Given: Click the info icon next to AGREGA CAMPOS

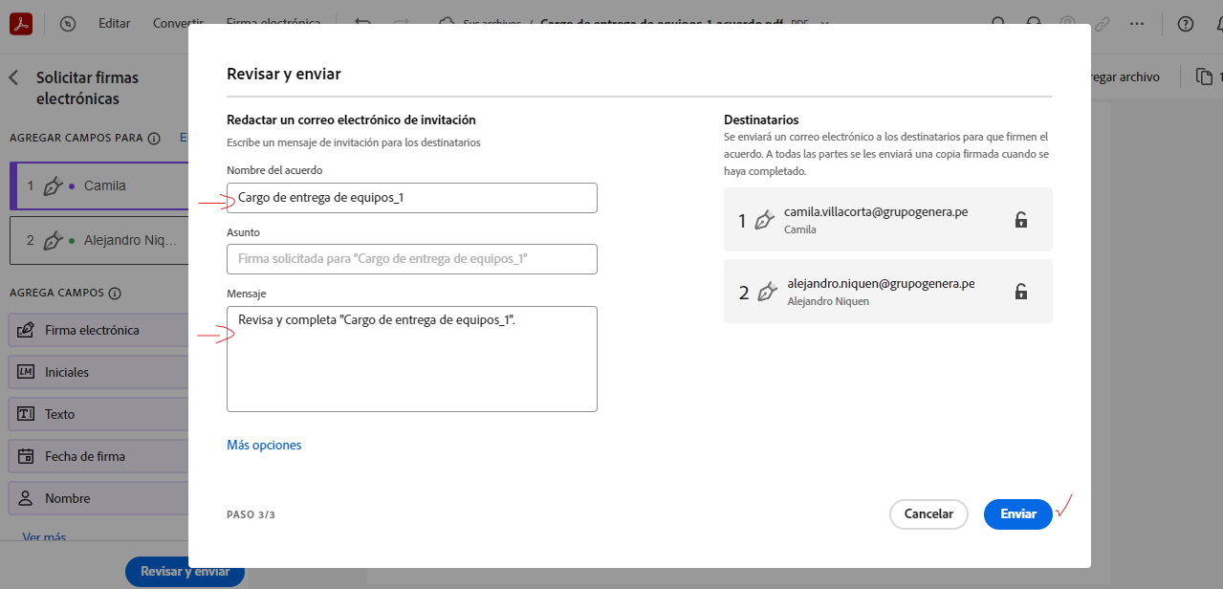Looking at the screenshot, I should (x=115, y=294).
